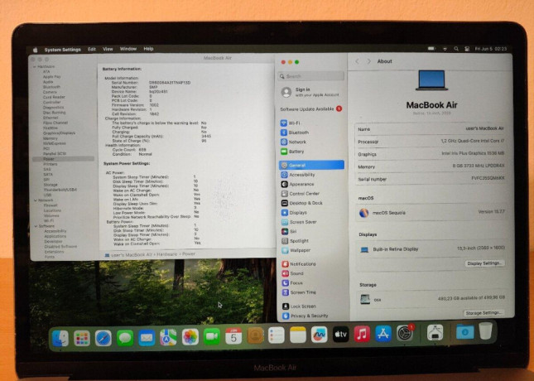Image resolution: width=534 pixels, height=381 pixels.
Task: Click the forward arrow beside About title
Action: click(368, 61)
